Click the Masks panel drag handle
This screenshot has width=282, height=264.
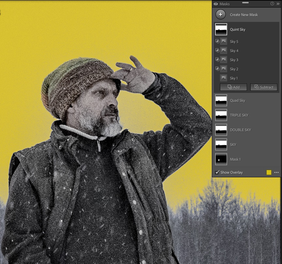[245, 3]
